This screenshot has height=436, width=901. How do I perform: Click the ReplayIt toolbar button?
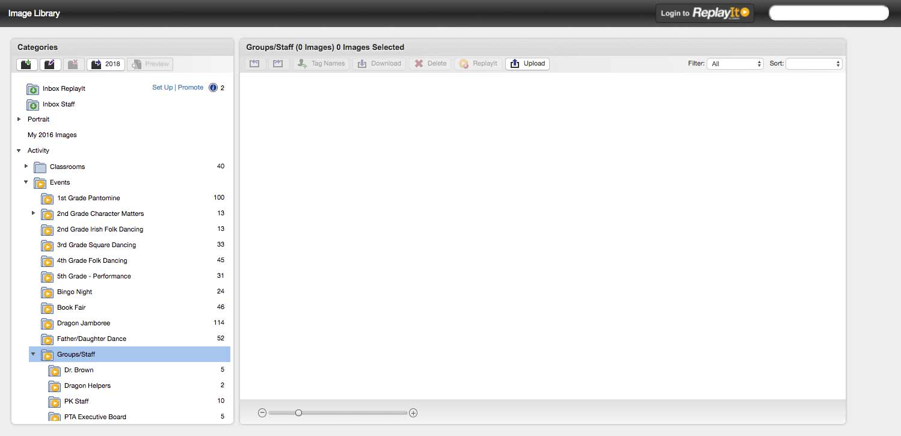coord(478,64)
